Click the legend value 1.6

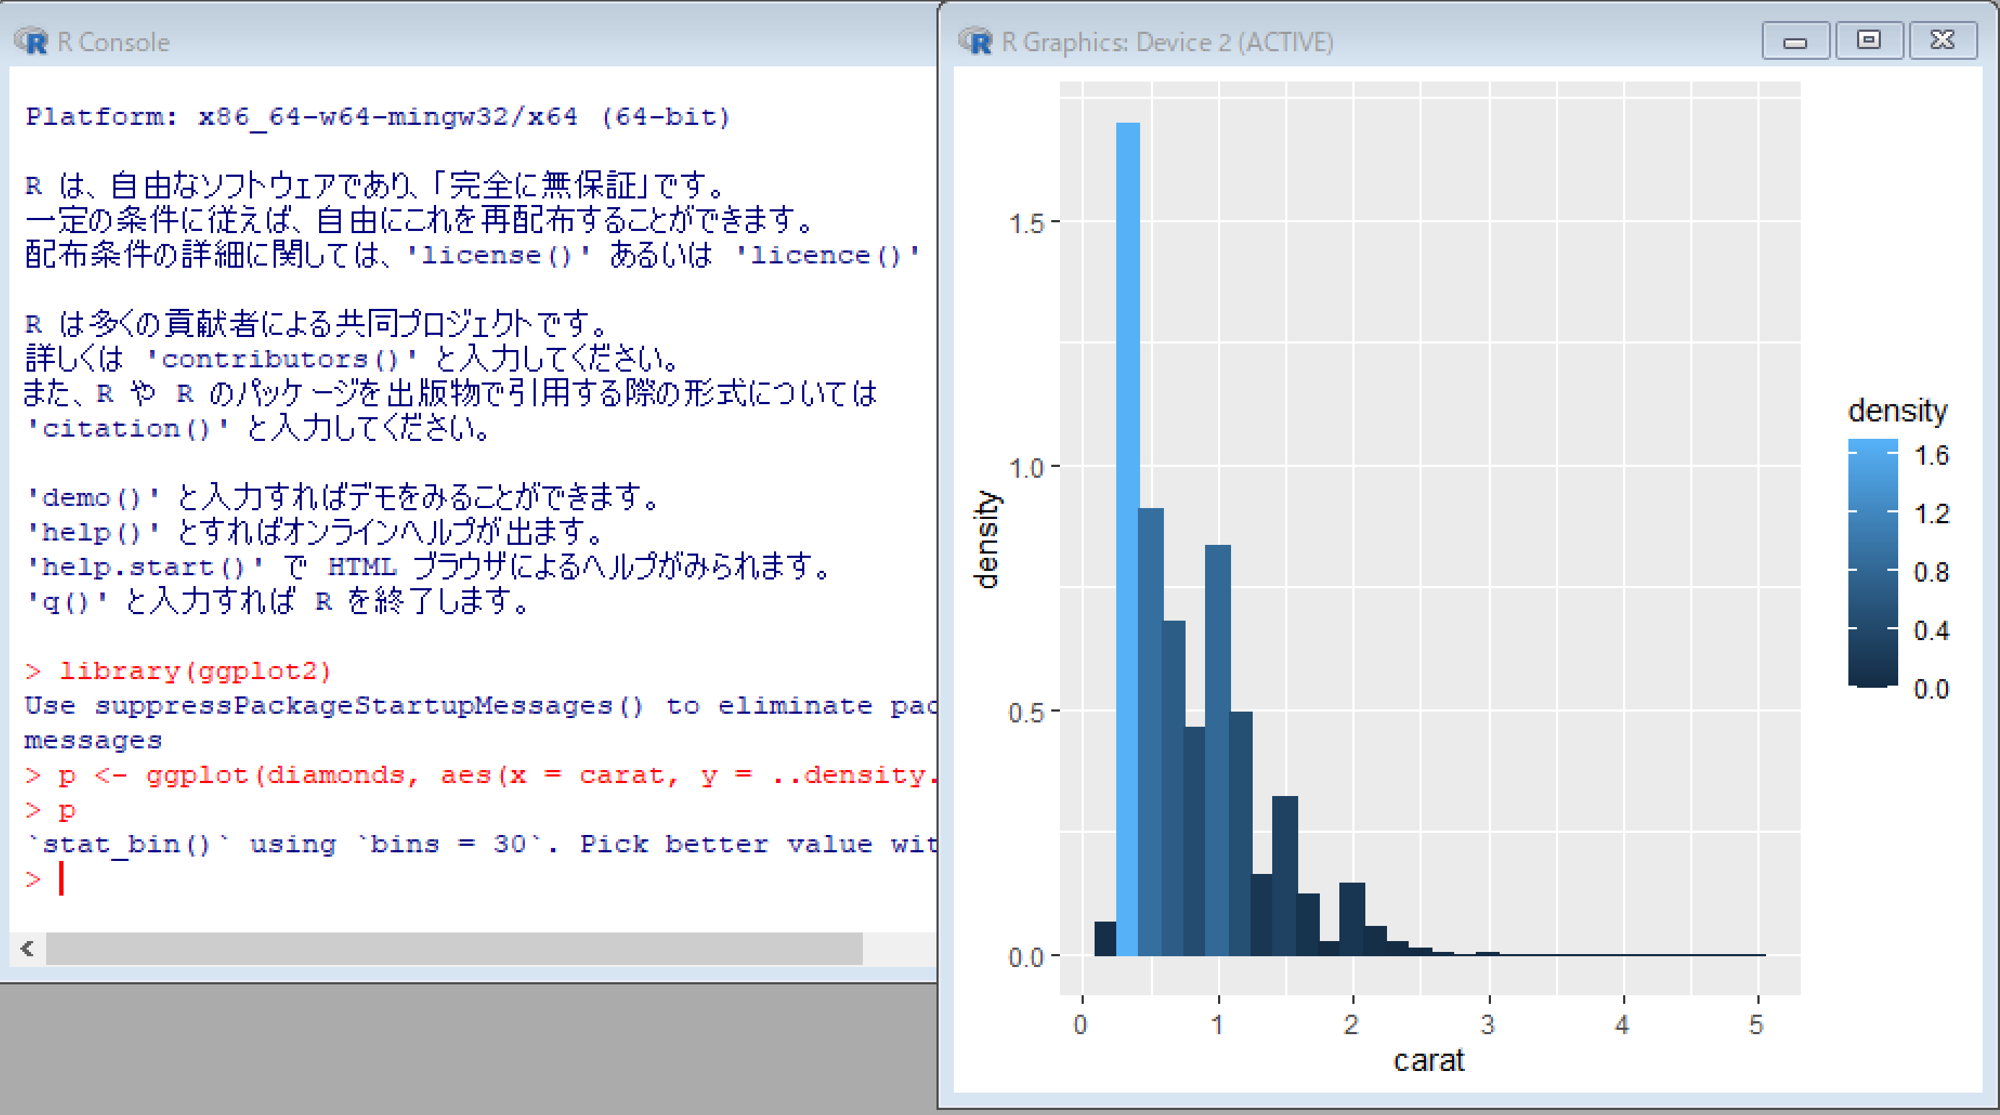[x=1931, y=455]
